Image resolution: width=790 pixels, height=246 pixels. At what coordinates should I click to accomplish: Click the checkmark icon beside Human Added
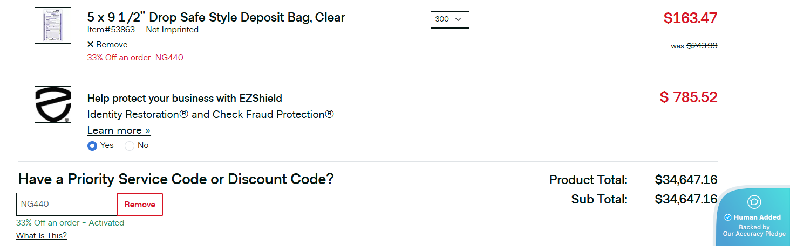pyautogui.click(x=727, y=217)
